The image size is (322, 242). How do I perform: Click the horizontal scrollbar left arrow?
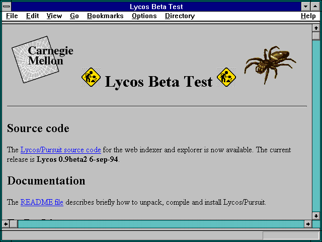point(6,224)
